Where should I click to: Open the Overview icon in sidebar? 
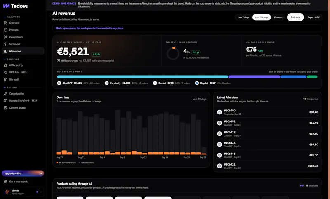point(5,23)
